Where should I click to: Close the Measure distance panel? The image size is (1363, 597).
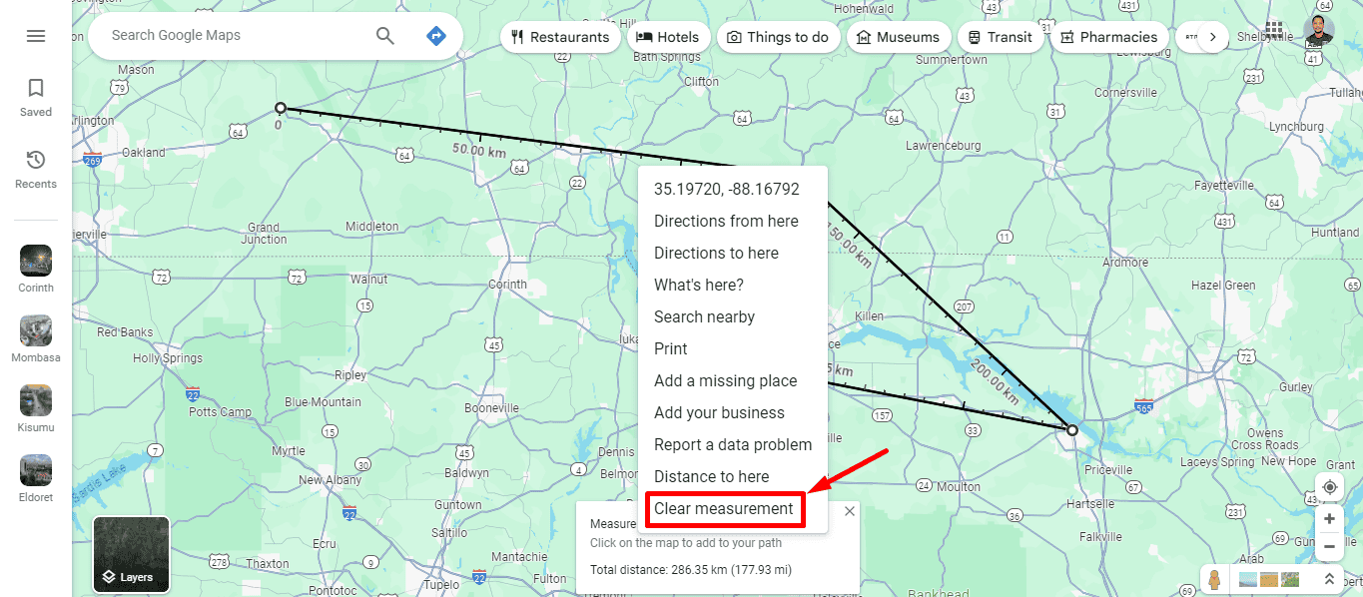(850, 511)
